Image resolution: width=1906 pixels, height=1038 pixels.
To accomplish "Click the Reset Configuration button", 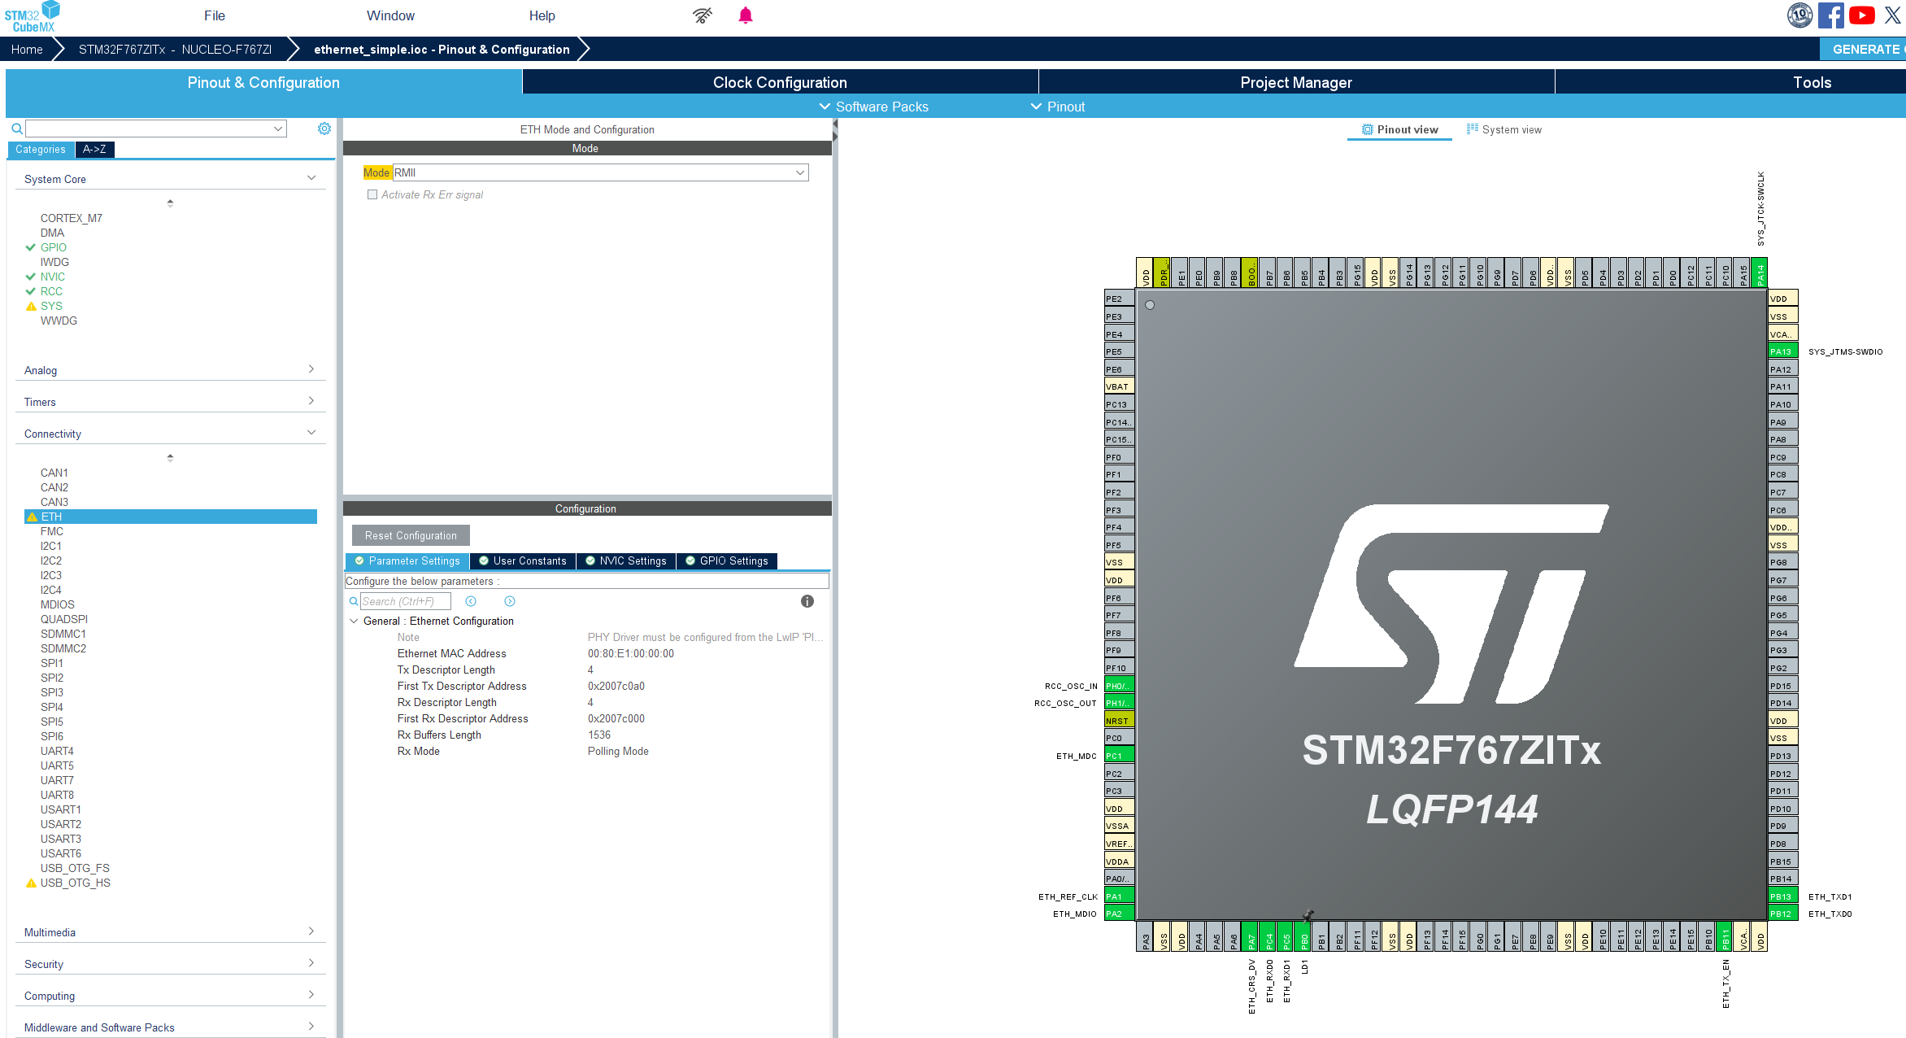I will [411, 535].
